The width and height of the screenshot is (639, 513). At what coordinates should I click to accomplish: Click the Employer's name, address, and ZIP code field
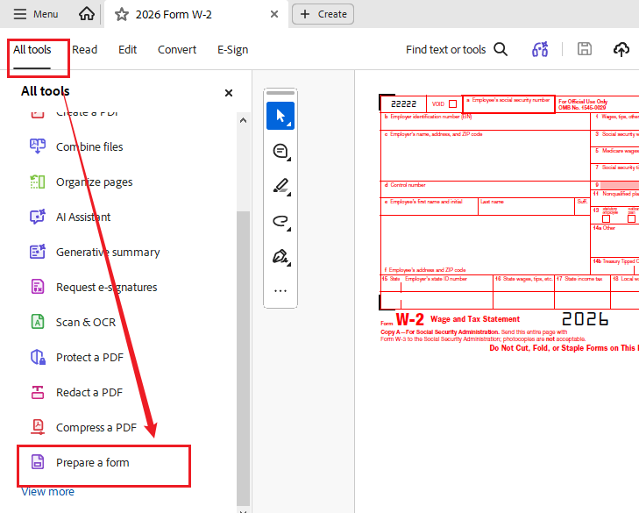[485, 155]
